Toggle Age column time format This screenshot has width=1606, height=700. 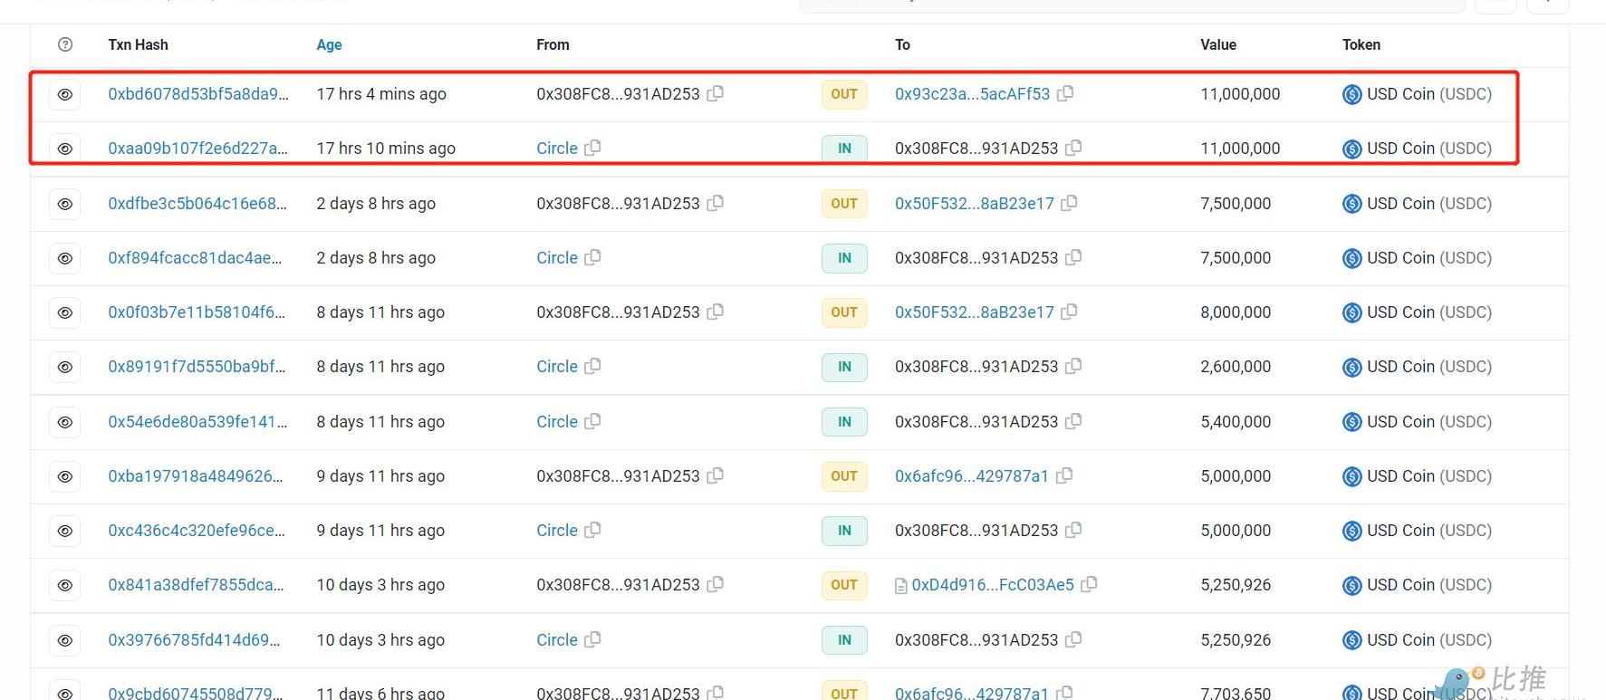tap(329, 44)
